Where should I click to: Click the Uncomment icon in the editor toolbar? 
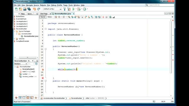click(x=114, y=17)
